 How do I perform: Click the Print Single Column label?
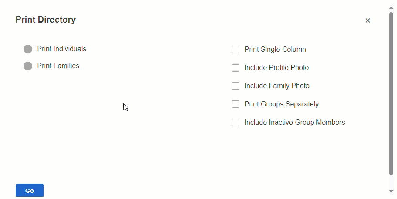(275, 50)
